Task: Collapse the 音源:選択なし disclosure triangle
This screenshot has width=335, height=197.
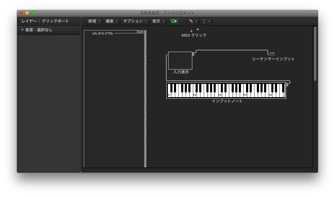Action: 22,30
